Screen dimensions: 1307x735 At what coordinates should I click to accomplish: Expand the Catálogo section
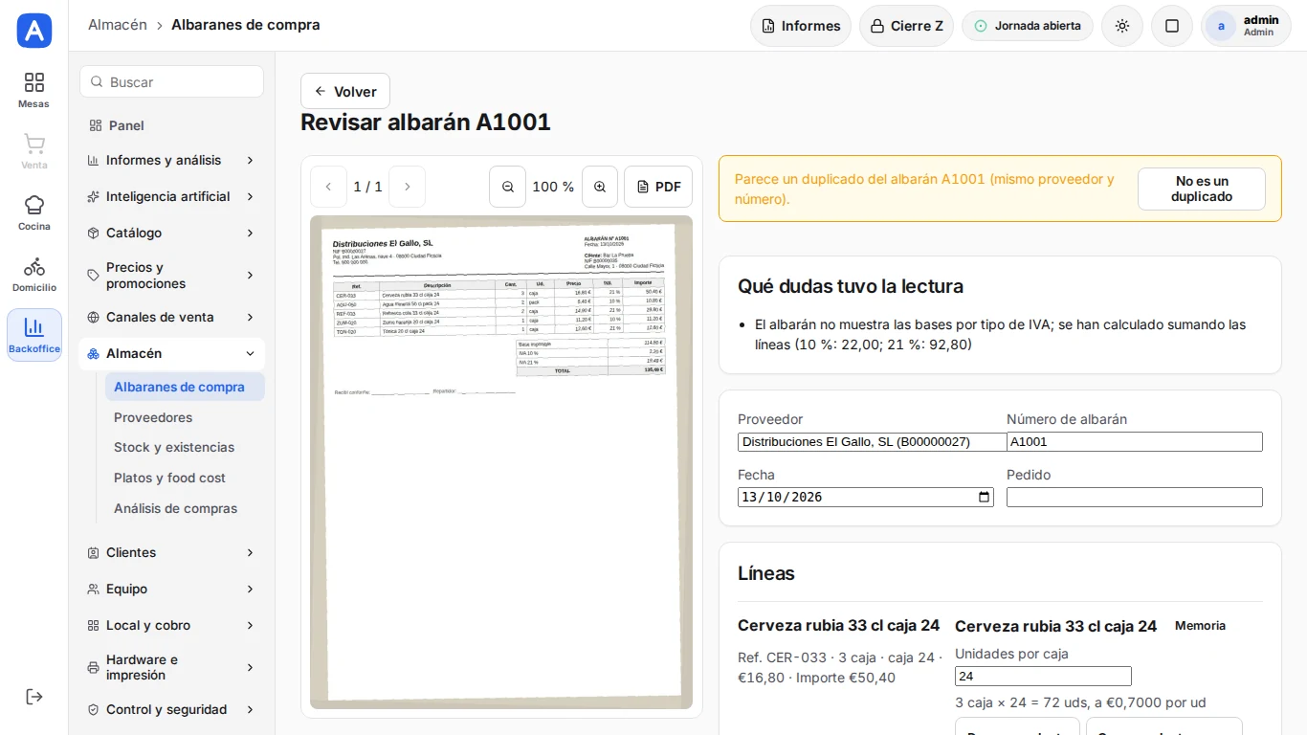[172, 233]
